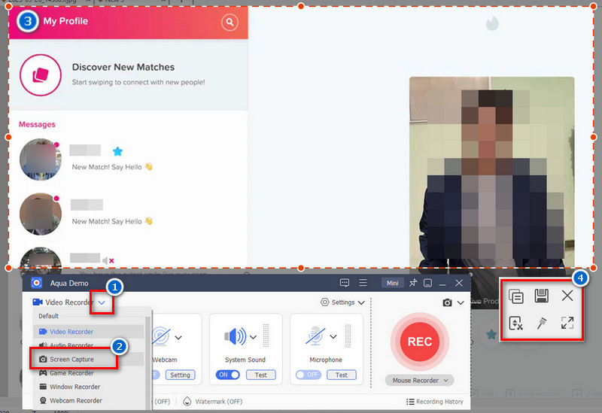Click the Test button under System Sound
The width and height of the screenshot is (602, 413).
click(260, 375)
